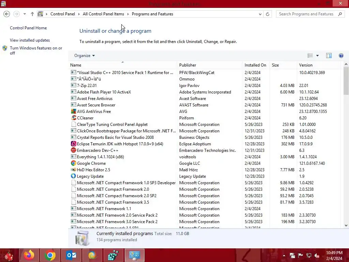
Task: Click the change view icon
Action: (310, 56)
